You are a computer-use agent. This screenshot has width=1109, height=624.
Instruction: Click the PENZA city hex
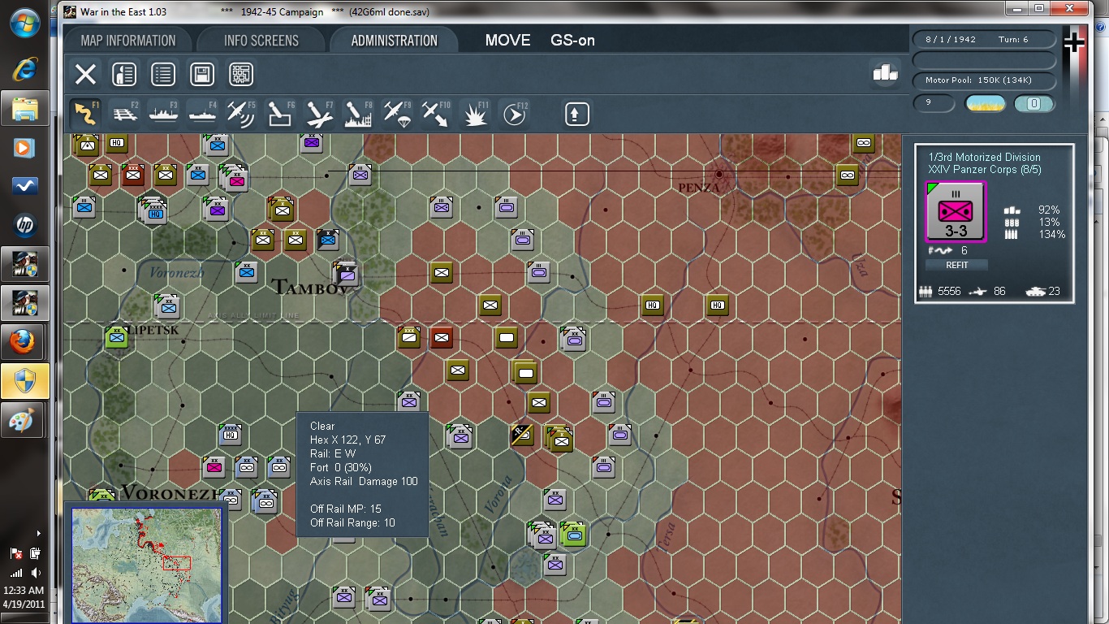[x=719, y=174]
